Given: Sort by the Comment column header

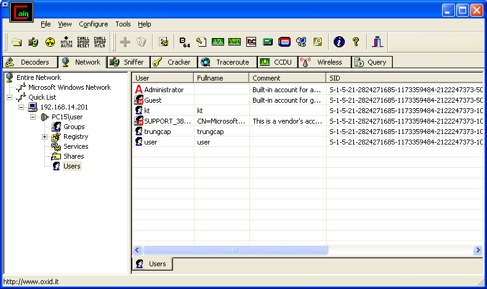Looking at the screenshot, I should (288, 78).
